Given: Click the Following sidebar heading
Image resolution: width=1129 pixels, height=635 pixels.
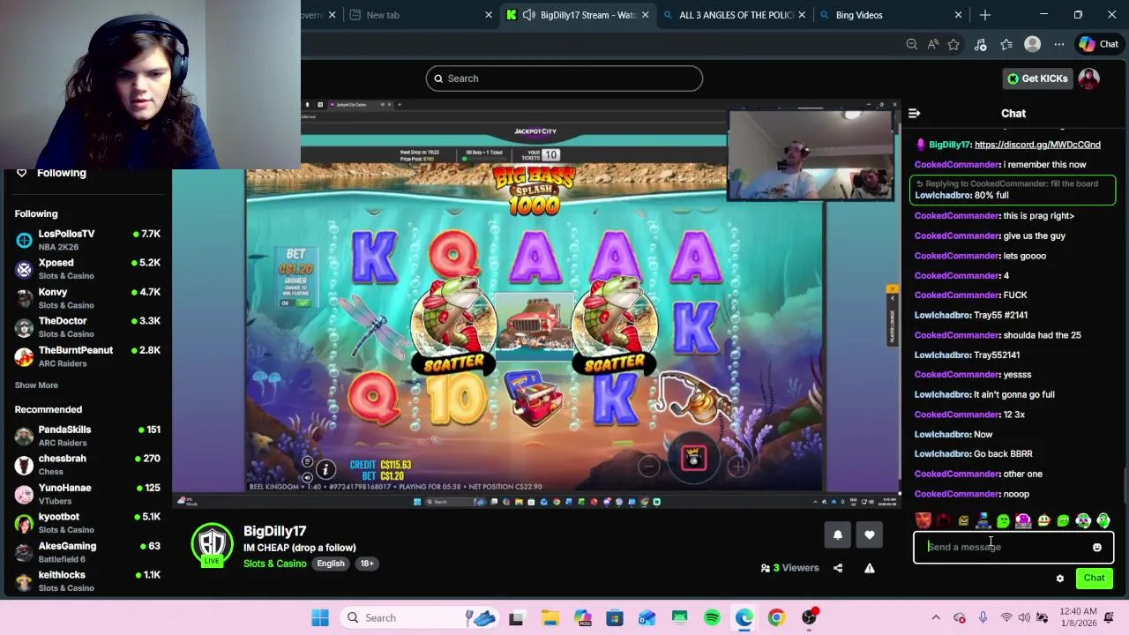Looking at the screenshot, I should pos(36,213).
